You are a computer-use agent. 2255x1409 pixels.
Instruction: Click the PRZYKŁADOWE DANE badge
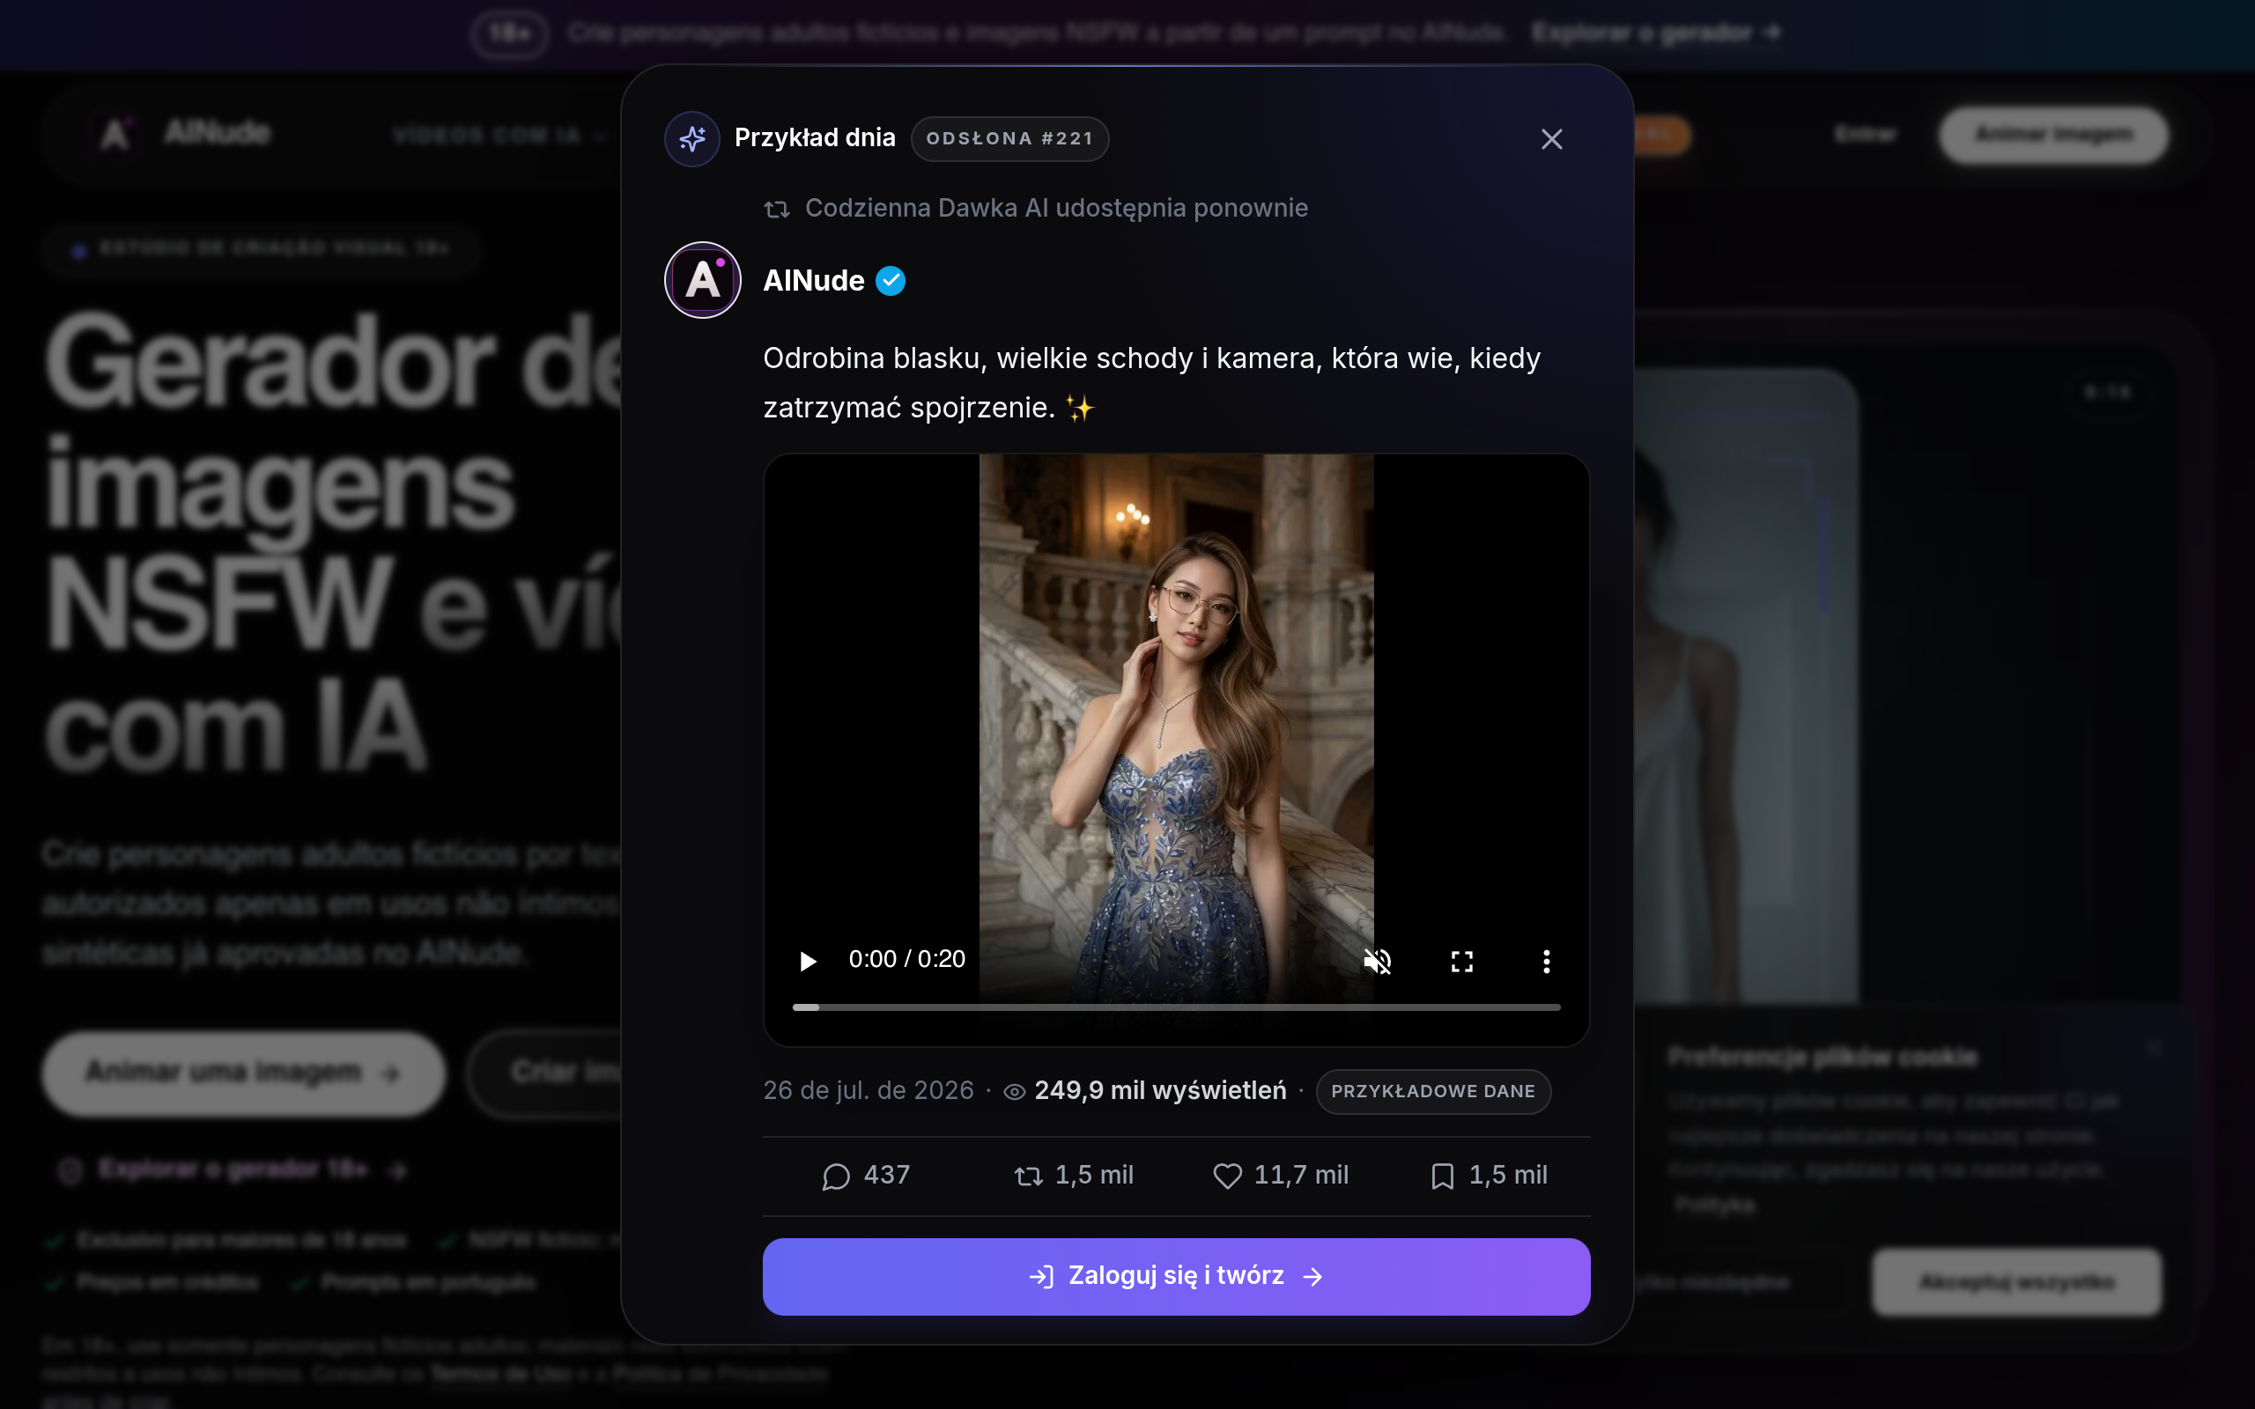coord(1433,1091)
